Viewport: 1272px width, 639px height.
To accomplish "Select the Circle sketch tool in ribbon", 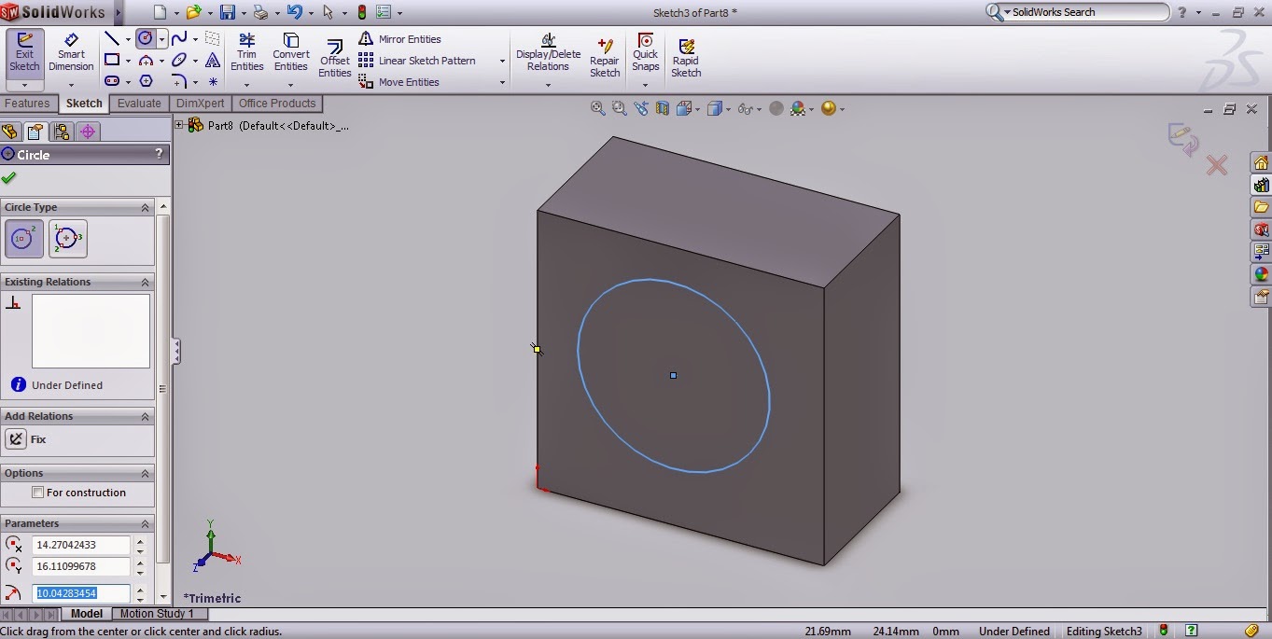I will [146, 39].
